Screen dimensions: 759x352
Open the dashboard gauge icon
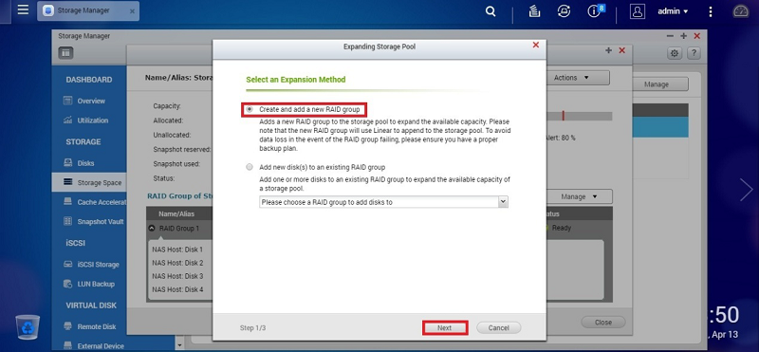click(741, 11)
